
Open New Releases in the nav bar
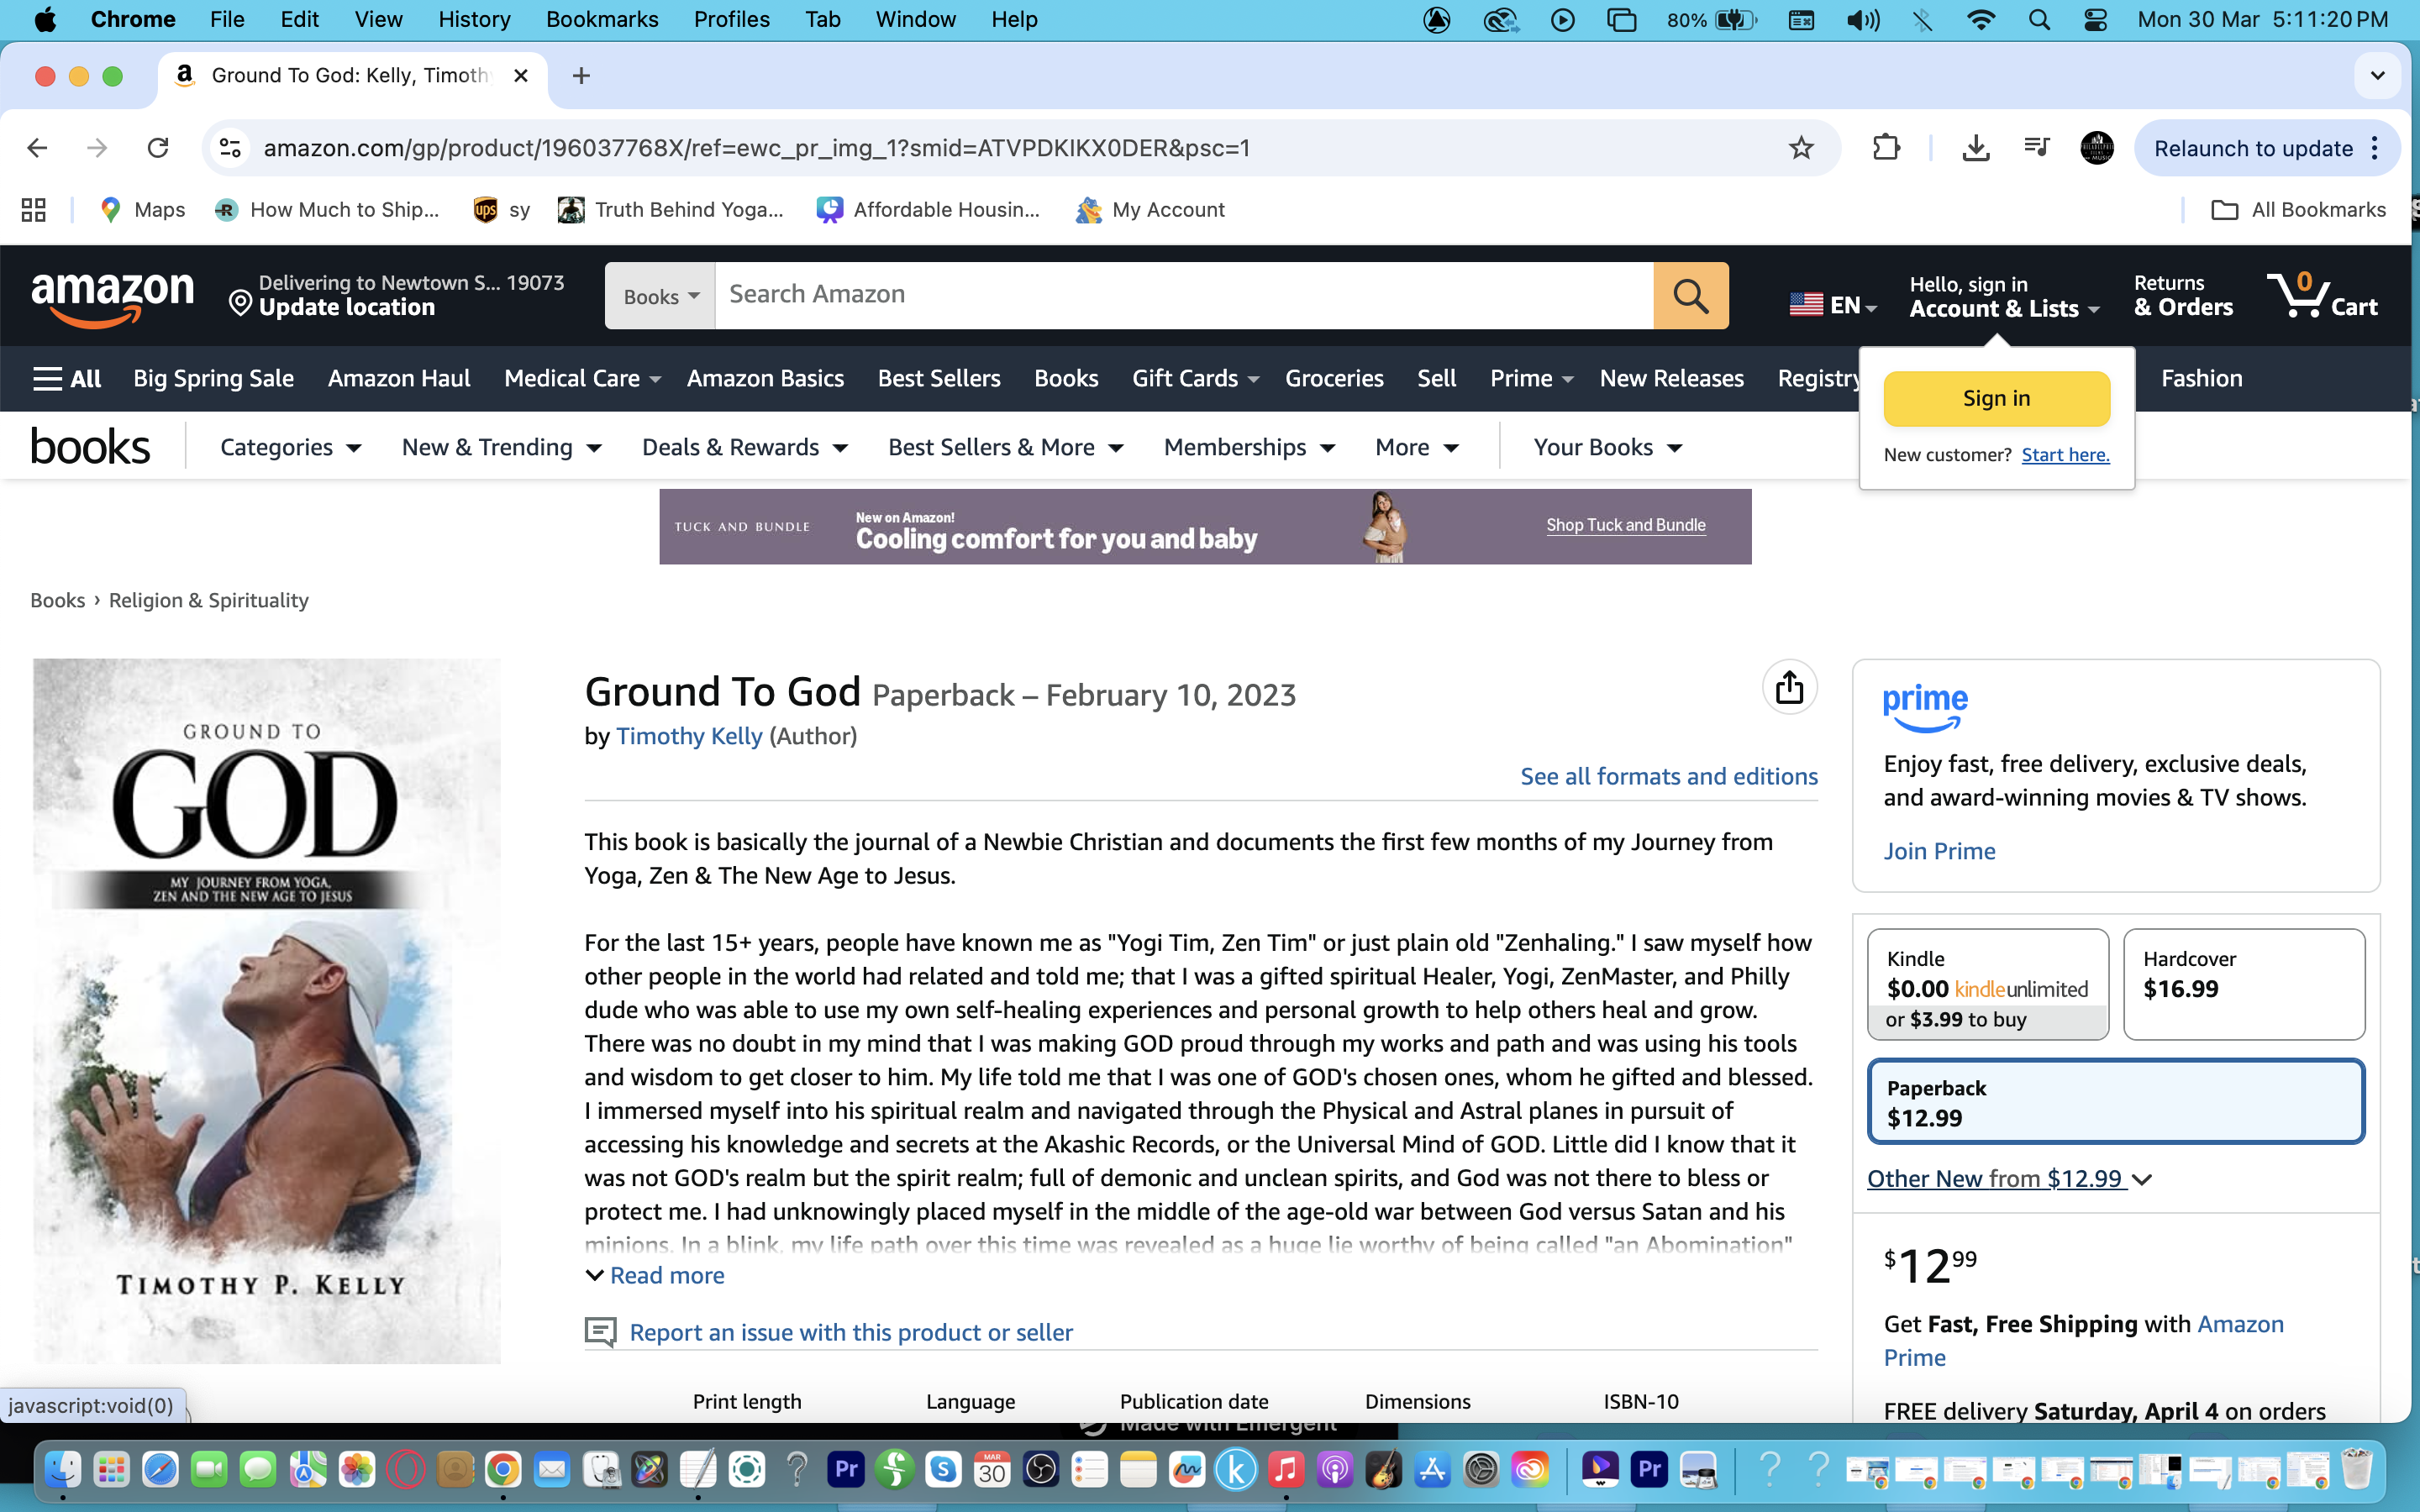(x=1671, y=379)
